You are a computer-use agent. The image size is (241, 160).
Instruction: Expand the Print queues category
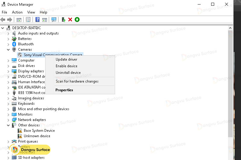coord(8,141)
